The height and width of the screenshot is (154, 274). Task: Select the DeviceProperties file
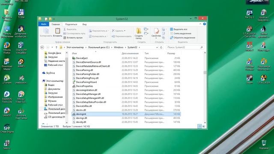[x=84, y=86]
